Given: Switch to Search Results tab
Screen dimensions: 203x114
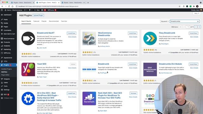Looking at the screenshot, I should pyautogui.click(x=26, y=21).
